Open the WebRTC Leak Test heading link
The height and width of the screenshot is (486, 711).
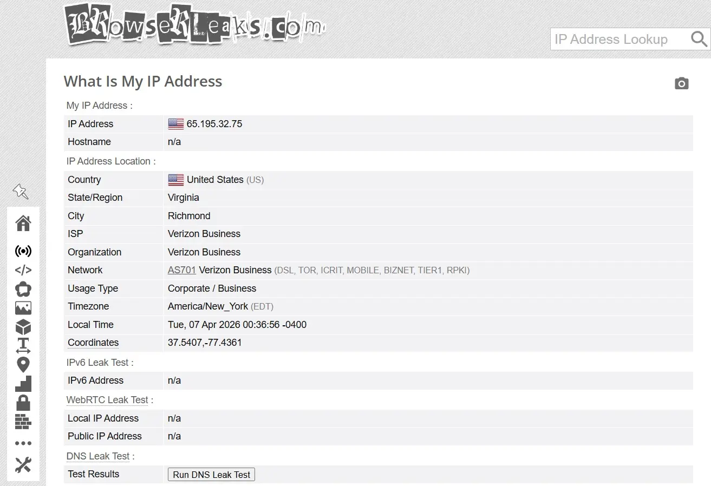(x=107, y=400)
